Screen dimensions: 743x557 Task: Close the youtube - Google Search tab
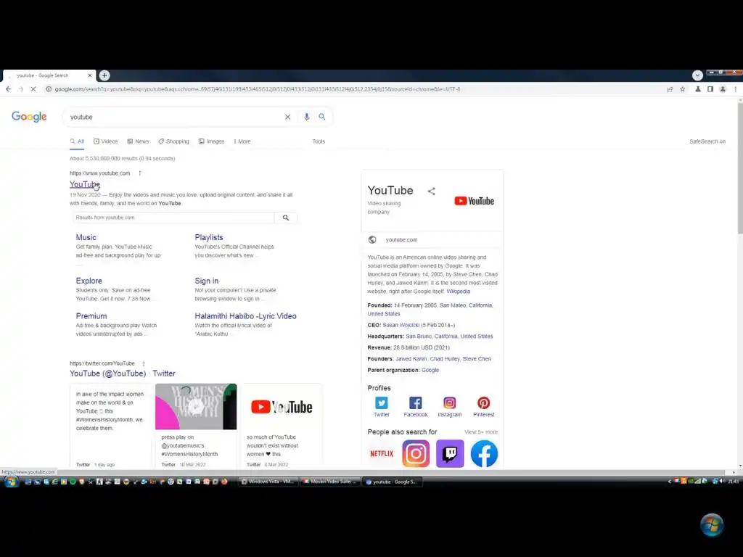[x=89, y=75]
